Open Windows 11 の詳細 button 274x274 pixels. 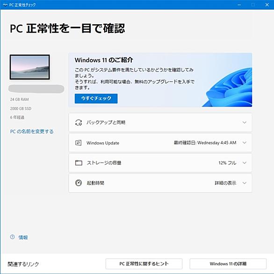click(228, 264)
